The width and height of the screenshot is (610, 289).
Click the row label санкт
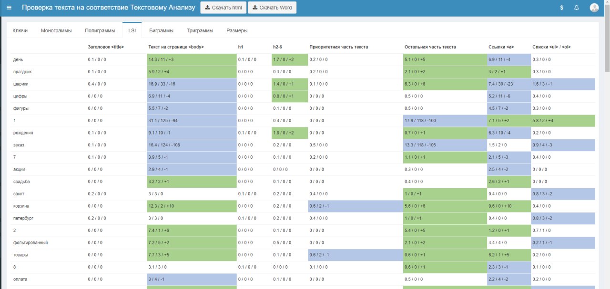[x=19, y=194]
